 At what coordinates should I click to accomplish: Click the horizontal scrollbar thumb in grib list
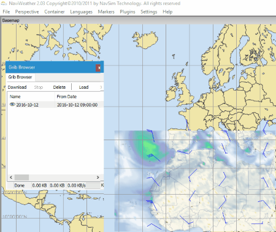point(21,178)
